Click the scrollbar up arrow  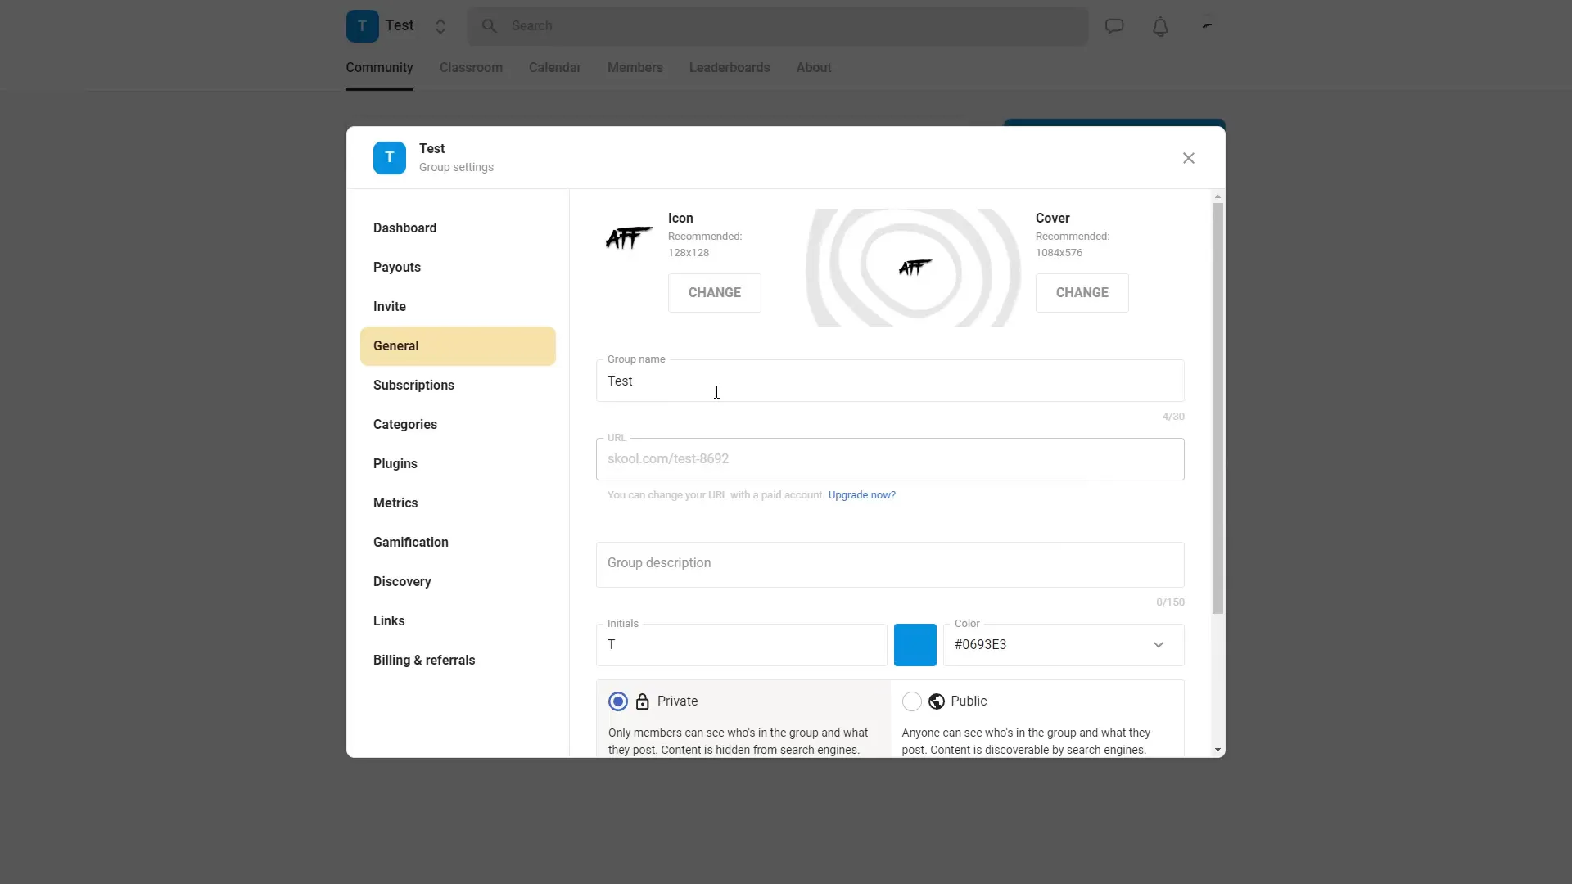pyautogui.click(x=1218, y=196)
